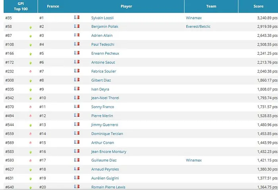Image resolution: width=278 pixels, height=190 pixels.
Task: Open Gilbert Diaz's profile link
Action: (101, 80)
